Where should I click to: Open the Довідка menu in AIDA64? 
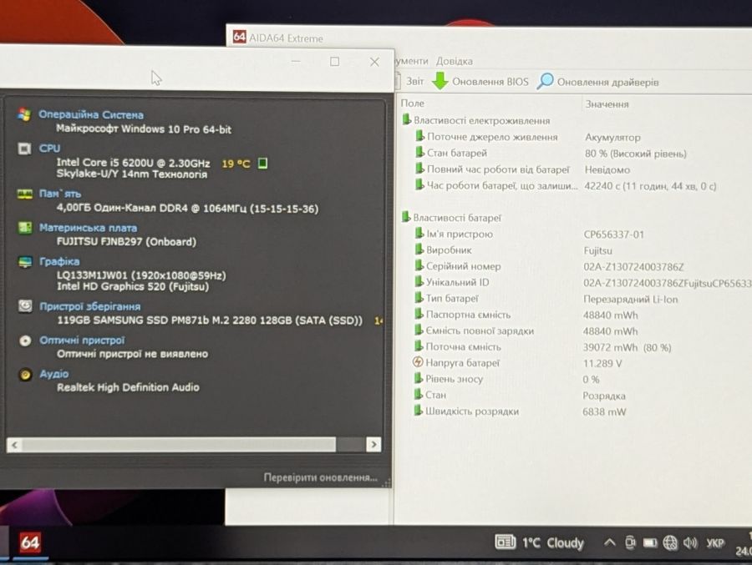tap(455, 61)
